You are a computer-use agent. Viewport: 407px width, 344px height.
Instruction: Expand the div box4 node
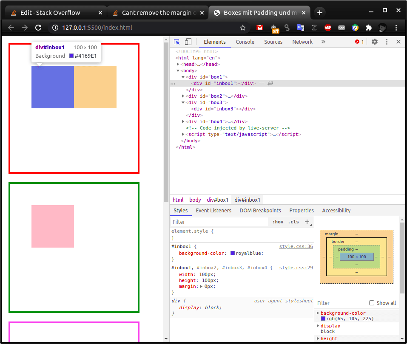point(183,121)
